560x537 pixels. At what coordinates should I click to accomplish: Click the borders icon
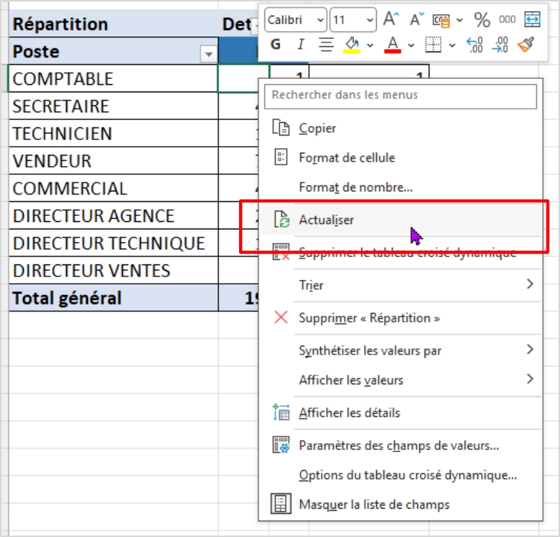(433, 45)
